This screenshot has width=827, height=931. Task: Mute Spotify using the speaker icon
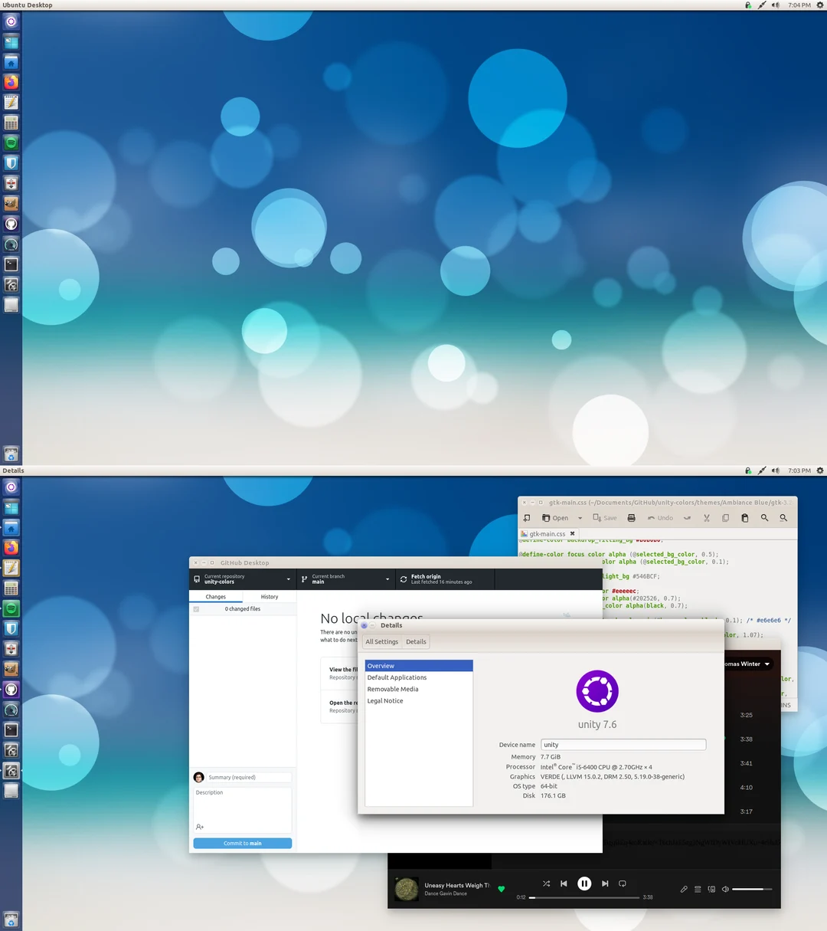coord(725,890)
